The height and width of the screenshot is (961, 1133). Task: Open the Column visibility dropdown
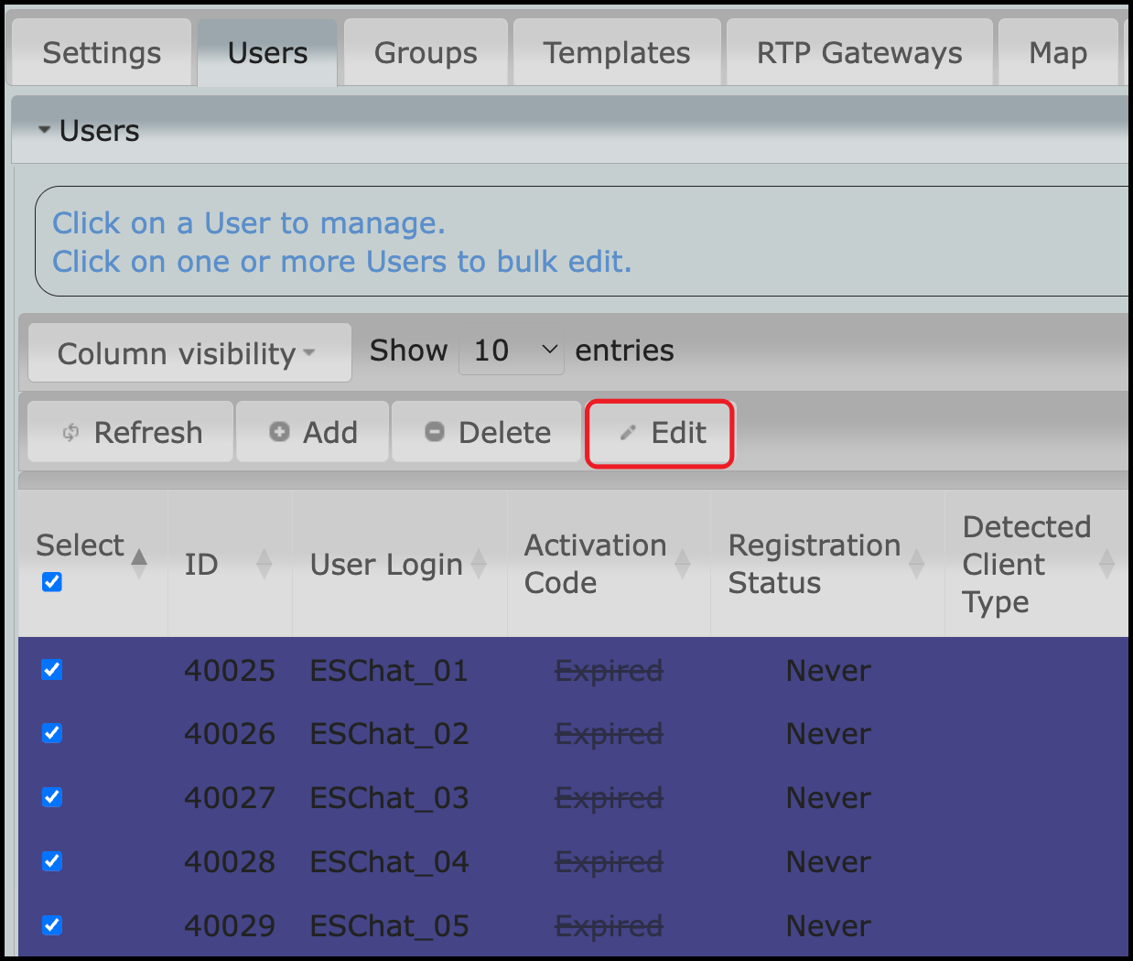tap(189, 352)
